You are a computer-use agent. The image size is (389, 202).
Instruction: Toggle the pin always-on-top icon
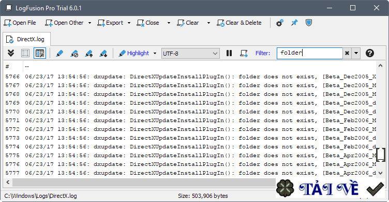click(294, 23)
